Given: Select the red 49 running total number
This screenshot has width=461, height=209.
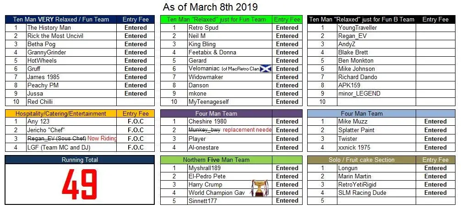Looking at the screenshot, I should point(80,184).
